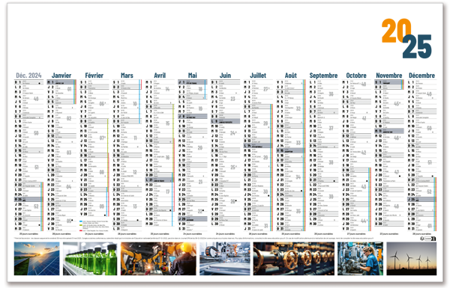Click the solar panels photo
450x288 pixels.
[x=37, y=259]
